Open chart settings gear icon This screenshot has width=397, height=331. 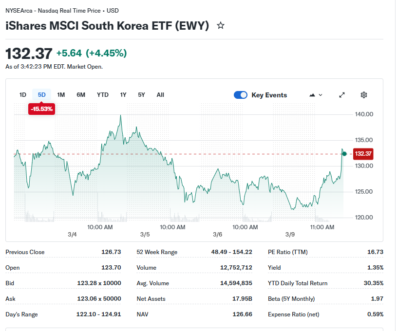pyautogui.click(x=363, y=95)
